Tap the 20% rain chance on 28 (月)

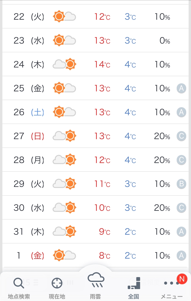[162, 160]
